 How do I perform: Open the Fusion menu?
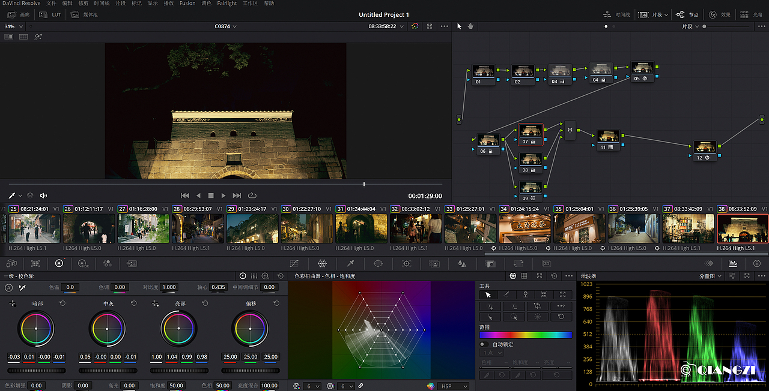point(187,4)
